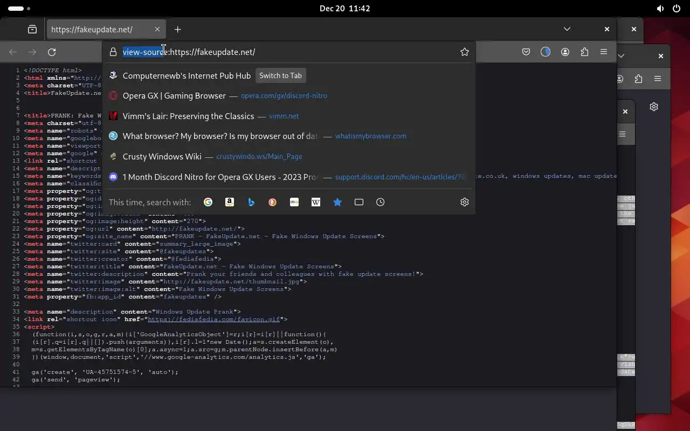Viewport: 690px width, 431px height.
Task: Search this time with Google
Action: 208,202
